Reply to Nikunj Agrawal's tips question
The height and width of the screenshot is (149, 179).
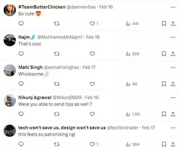tap(21, 114)
